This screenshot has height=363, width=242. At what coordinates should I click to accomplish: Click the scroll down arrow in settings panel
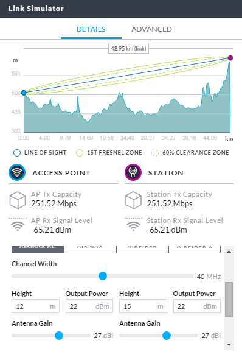tap(229, 345)
